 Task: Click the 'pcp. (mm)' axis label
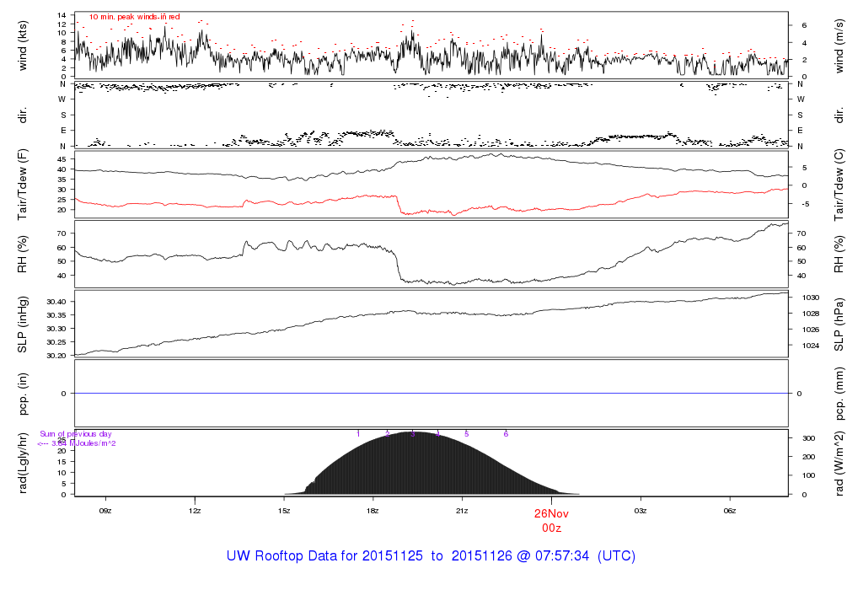(x=839, y=394)
